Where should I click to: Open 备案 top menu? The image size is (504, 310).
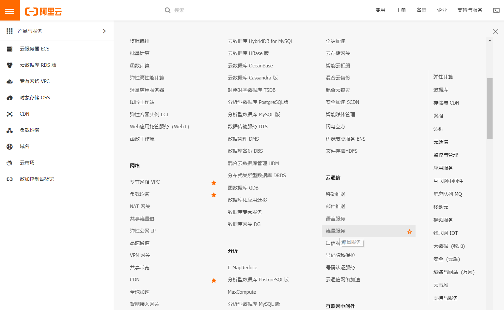pos(421,10)
